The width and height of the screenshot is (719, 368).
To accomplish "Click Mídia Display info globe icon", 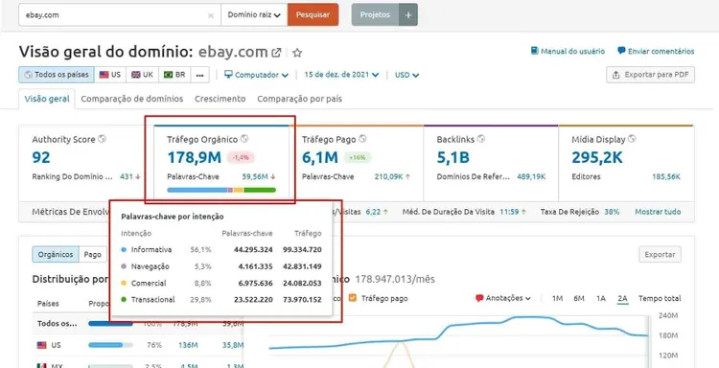I will [x=633, y=138].
